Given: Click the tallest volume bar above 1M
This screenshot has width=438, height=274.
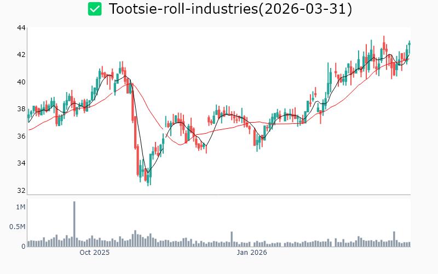Looking at the screenshot, I should [x=74, y=224].
